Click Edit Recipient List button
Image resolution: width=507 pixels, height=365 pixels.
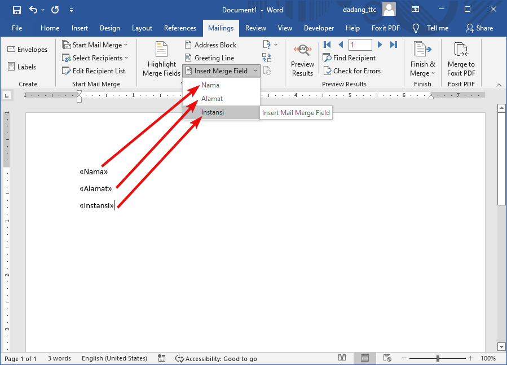click(x=94, y=71)
